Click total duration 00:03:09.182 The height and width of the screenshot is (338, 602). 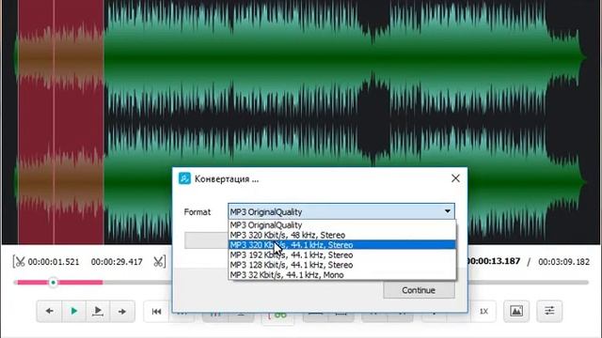point(563,262)
